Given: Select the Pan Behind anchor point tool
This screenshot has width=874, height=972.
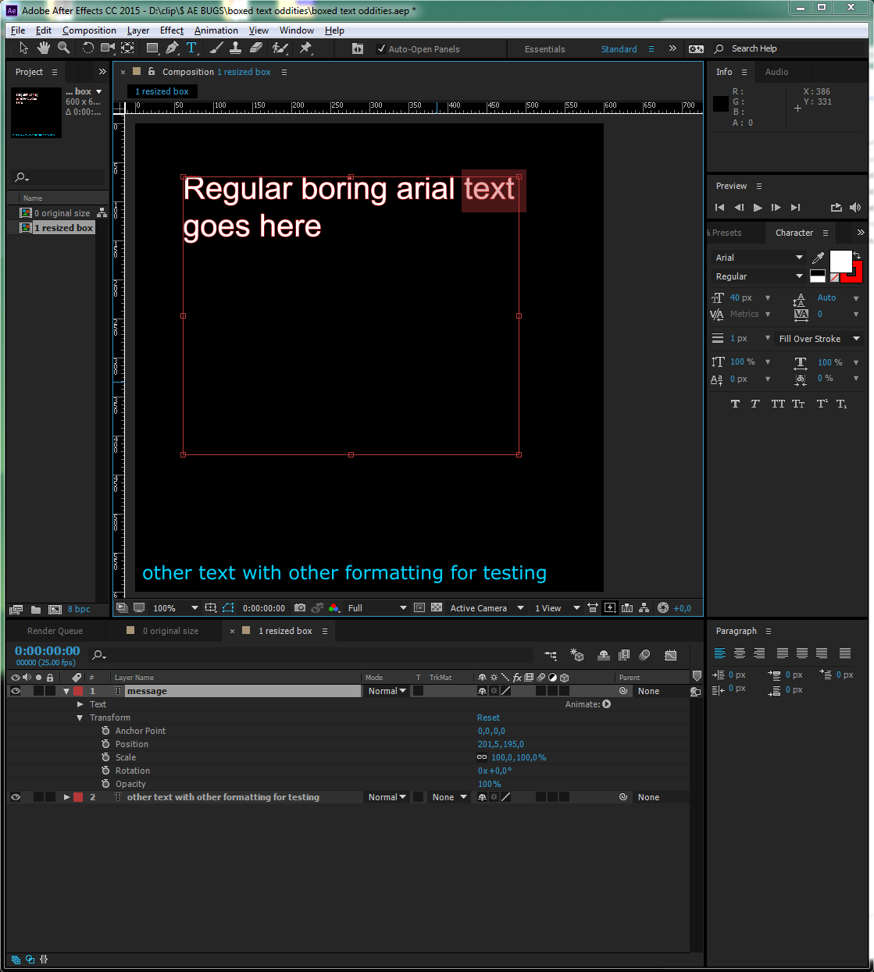Looking at the screenshot, I should click(127, 48).
